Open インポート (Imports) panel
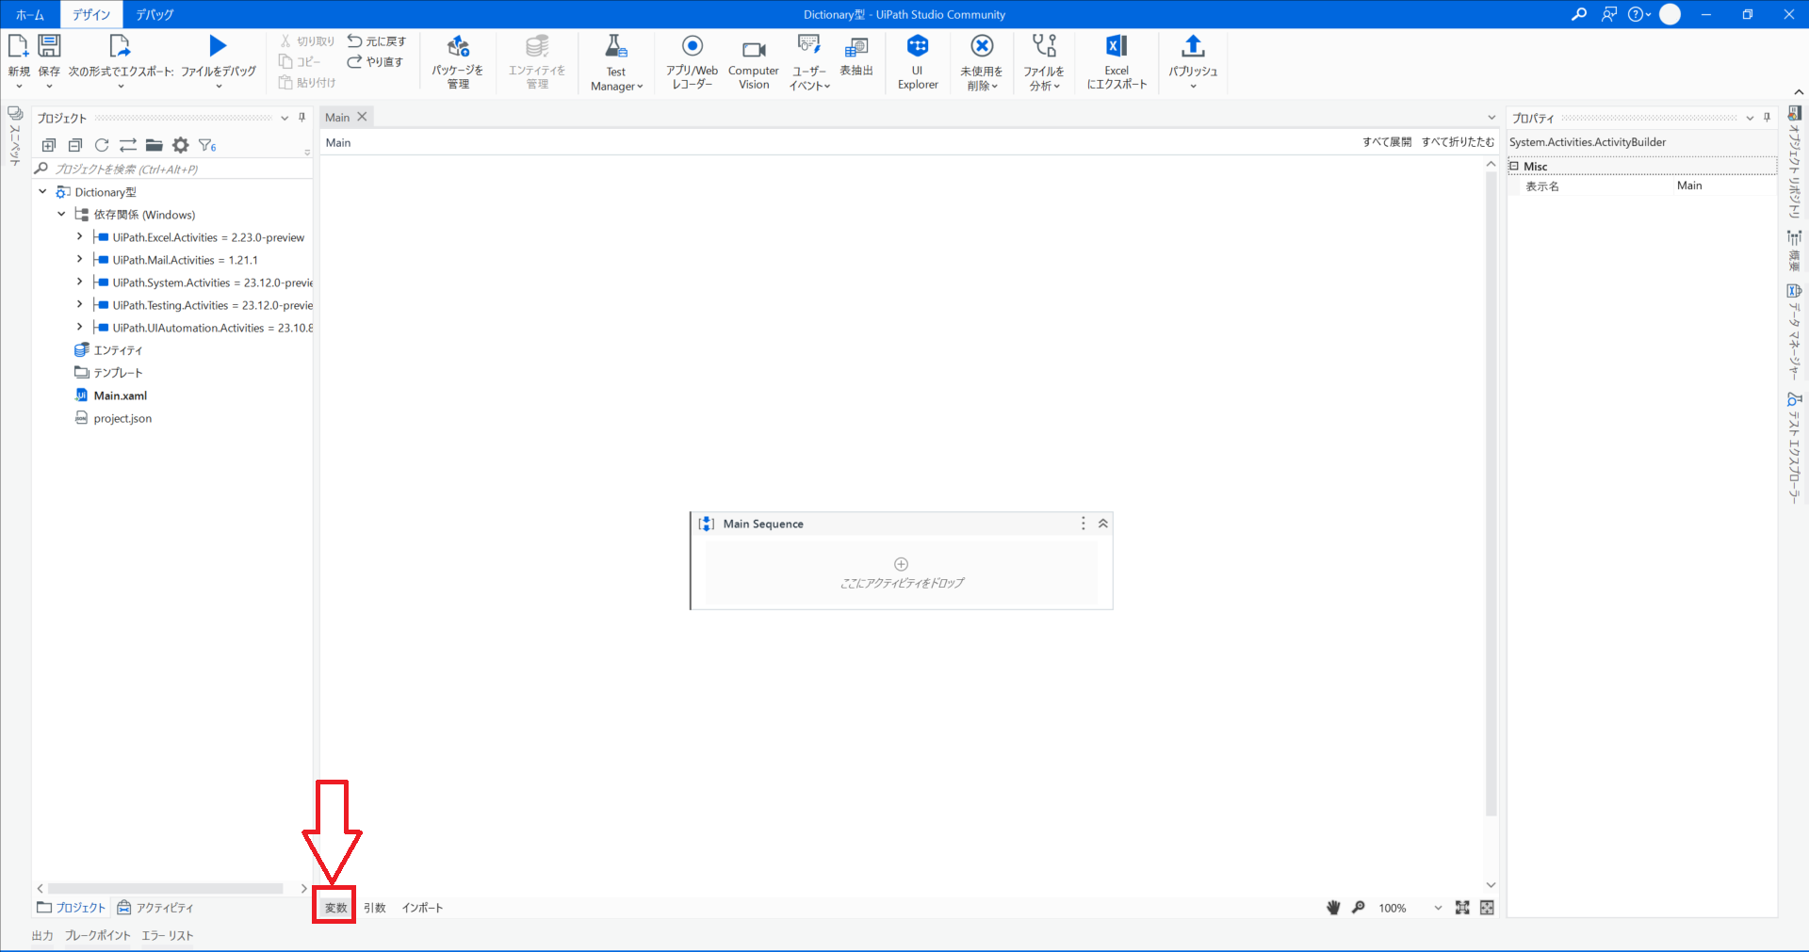This screenshot has height=952, width=1809. (422, 908)
